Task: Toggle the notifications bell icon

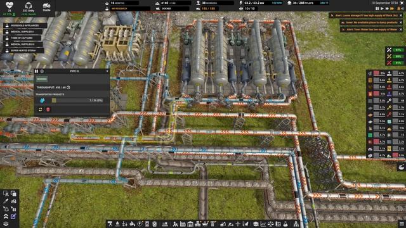Action: click(398, 8)
